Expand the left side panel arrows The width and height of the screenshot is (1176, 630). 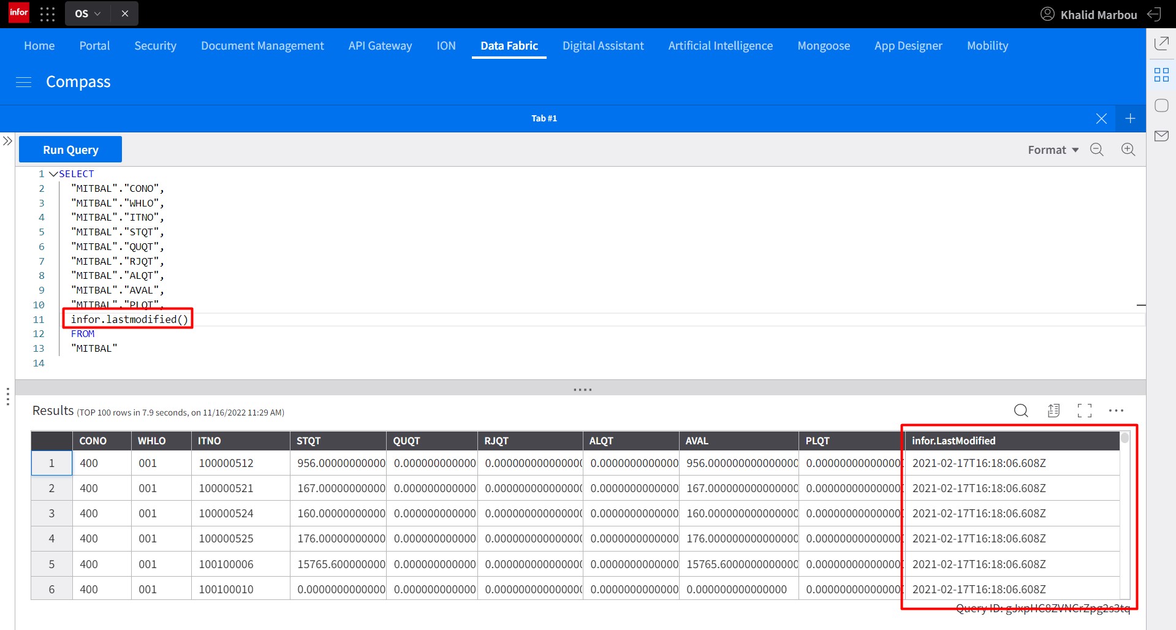[7, 141]
